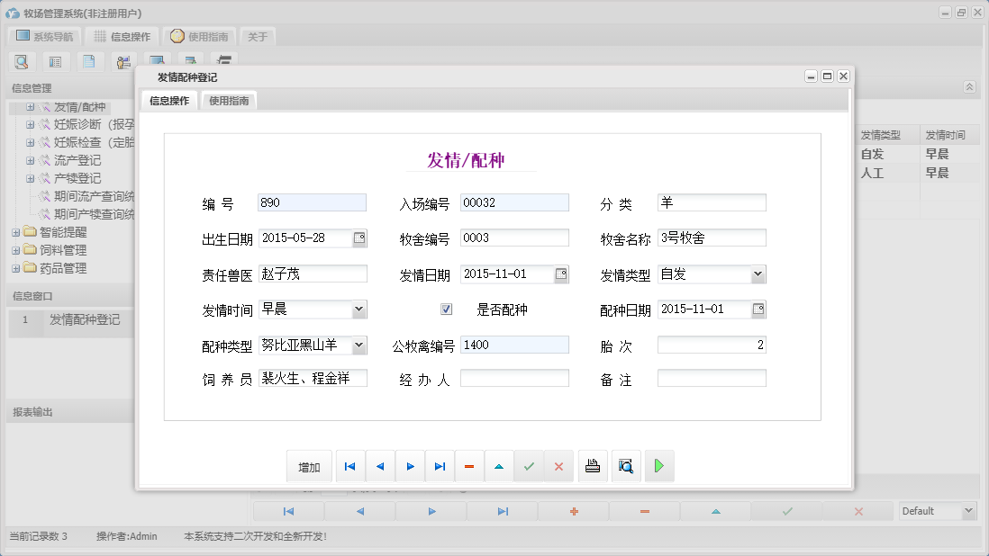The image size is (989, 556).
Task: Open the data list view toolbar icon
Action: (55, 61)
